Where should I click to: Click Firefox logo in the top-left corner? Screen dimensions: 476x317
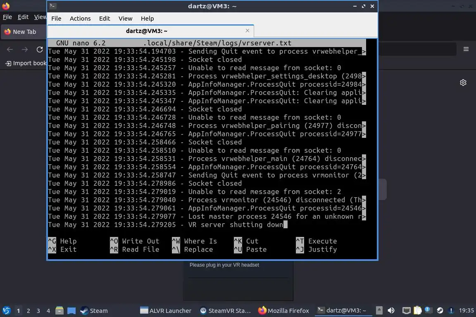click(6, 6)
